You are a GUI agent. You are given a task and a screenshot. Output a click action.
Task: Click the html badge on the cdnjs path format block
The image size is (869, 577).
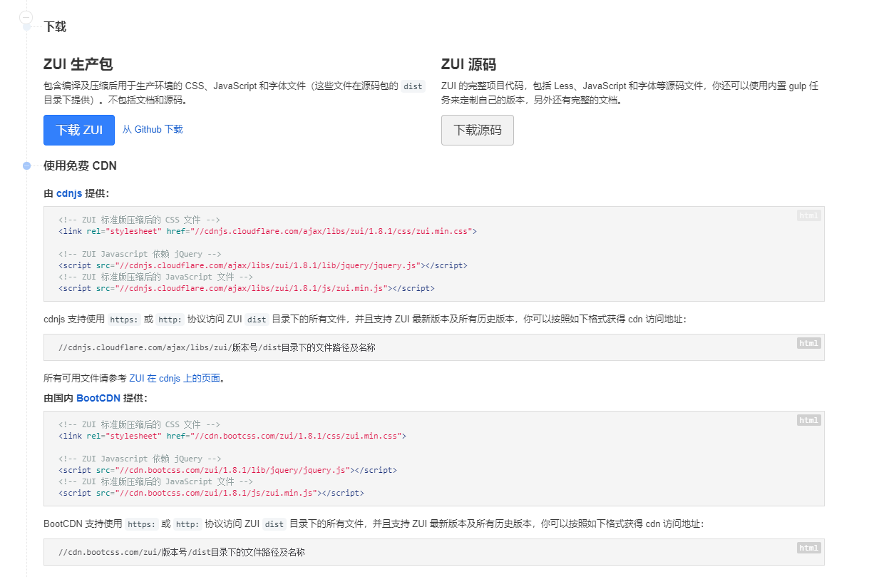pyautogui.click(x=809, y=344)
